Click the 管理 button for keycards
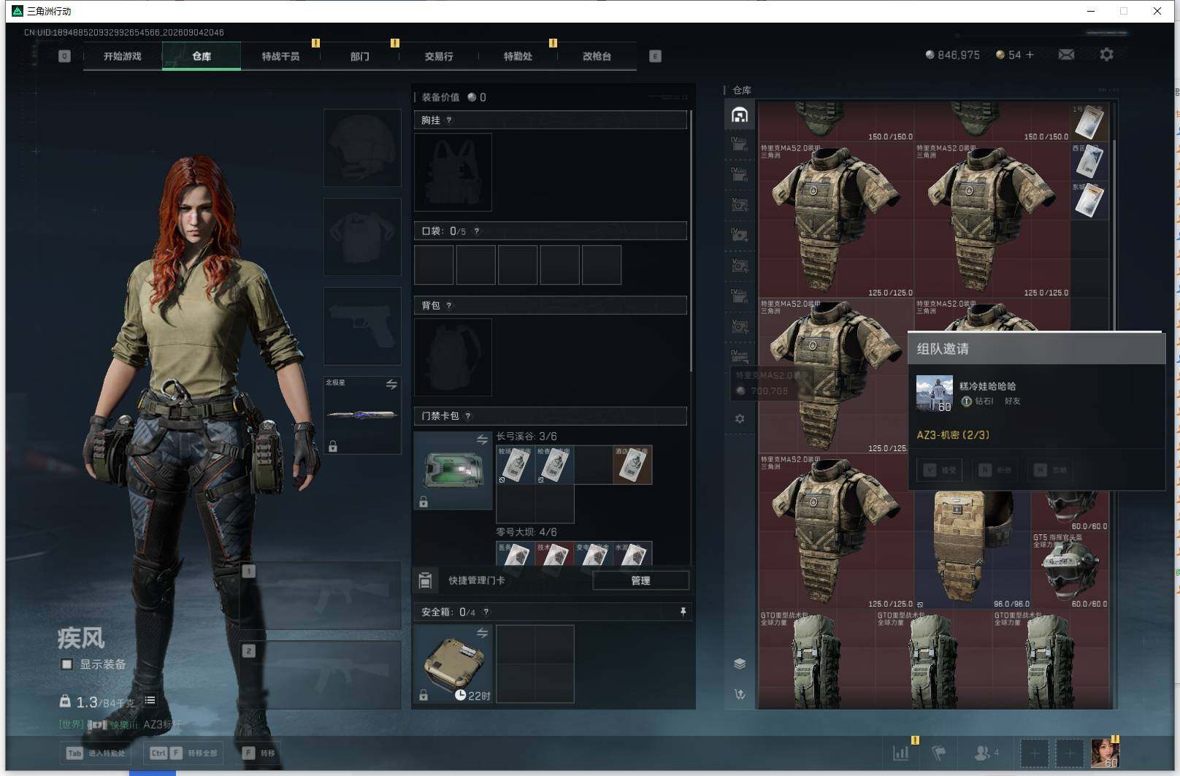The height and width of the screenshot is (776, 1180). click(640, 580)
